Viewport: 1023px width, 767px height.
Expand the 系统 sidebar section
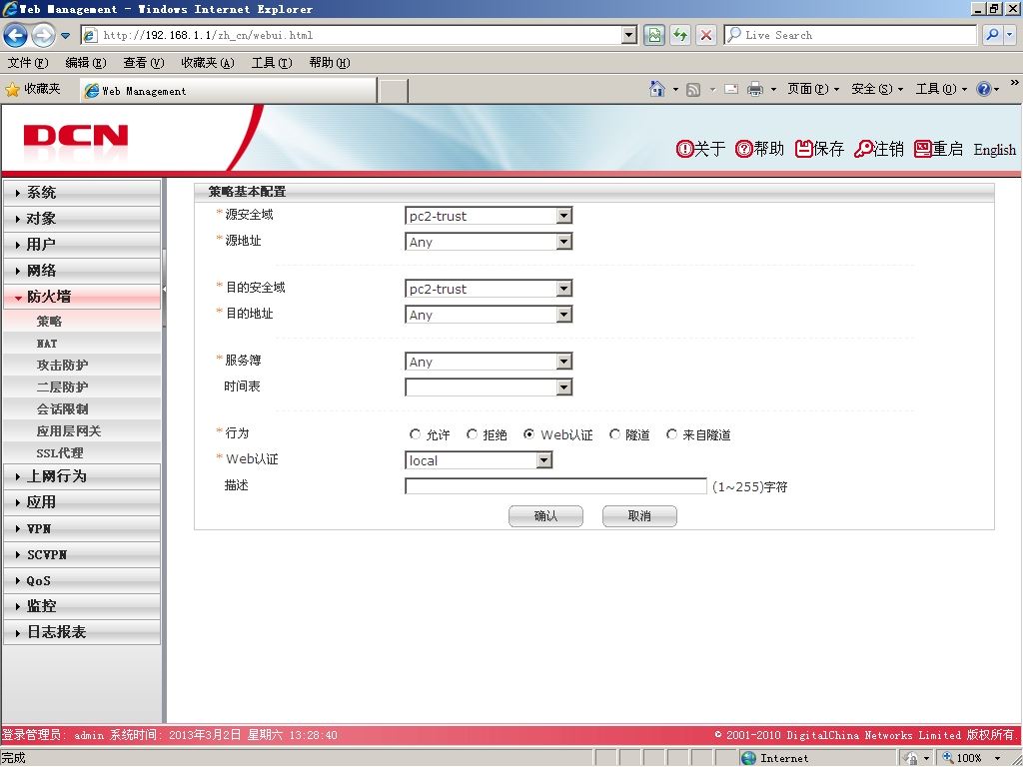[82, 193]
